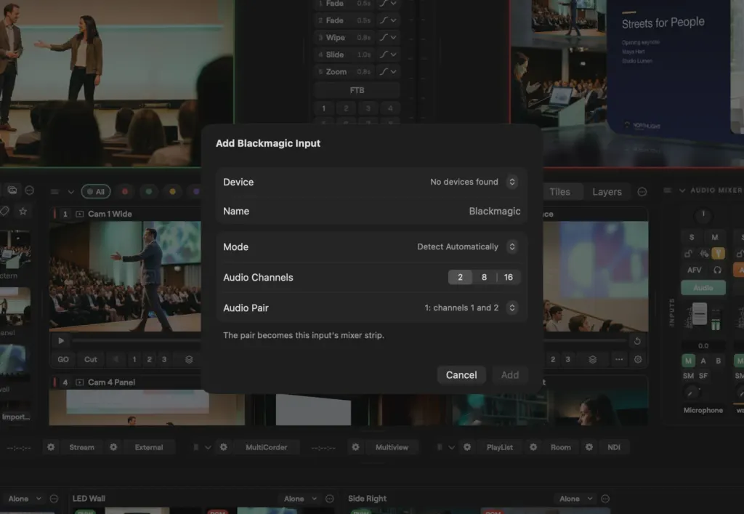
Task: Select 2 audio channels
Action: click(460, 277)
